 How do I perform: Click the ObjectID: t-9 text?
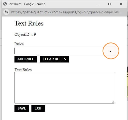point(25,34)
